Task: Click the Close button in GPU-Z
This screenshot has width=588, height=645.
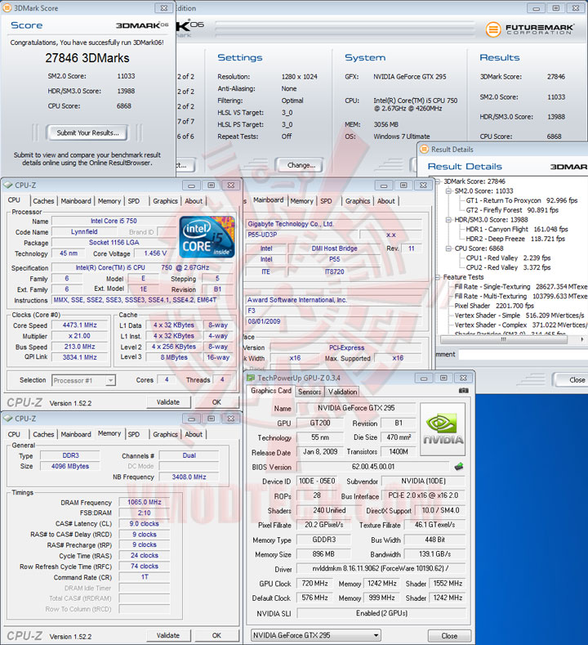Action: click(x=449, y=635)
